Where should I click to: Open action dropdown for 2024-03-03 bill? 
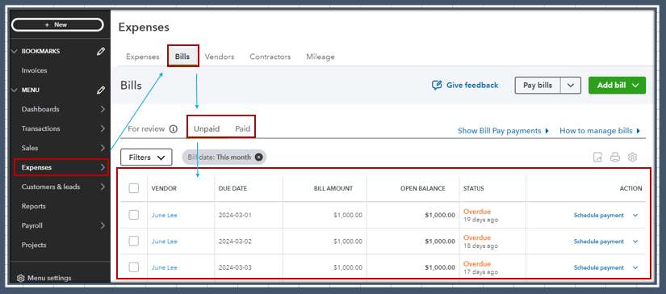tap(635, 268)
